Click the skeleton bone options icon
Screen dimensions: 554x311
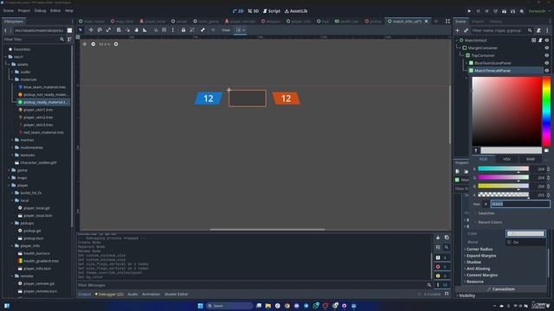point(203,30)
